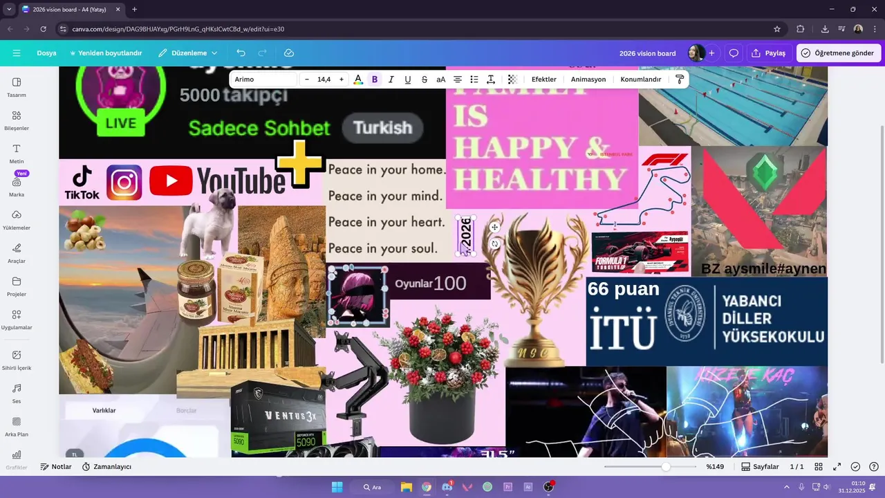Open text spacing options
The image size is (885, 498).
click(x=491, y=80)
